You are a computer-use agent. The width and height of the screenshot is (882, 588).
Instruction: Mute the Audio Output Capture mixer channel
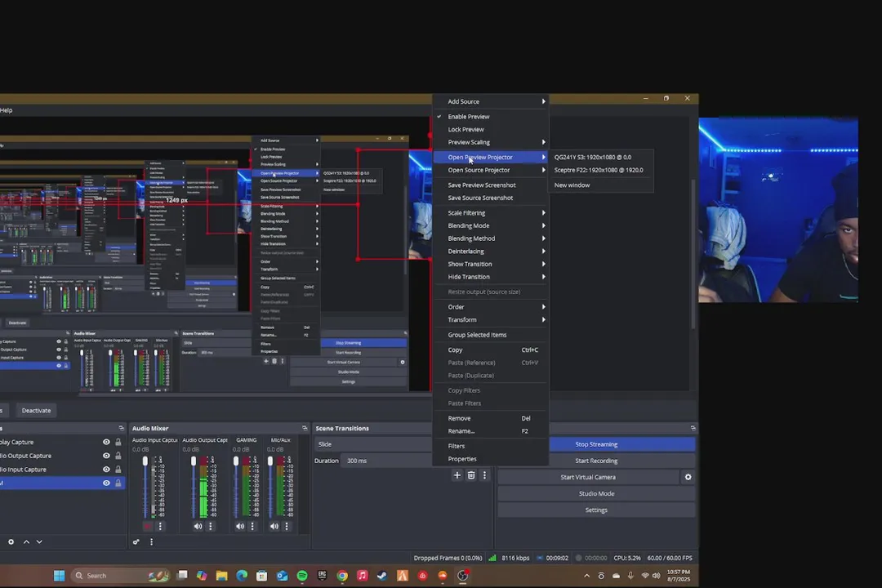pos(198,527)
